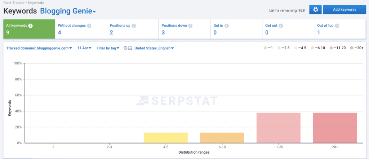Toggle the –1 legend series
This screenshot has width=369, height=159.
point(268,48)
